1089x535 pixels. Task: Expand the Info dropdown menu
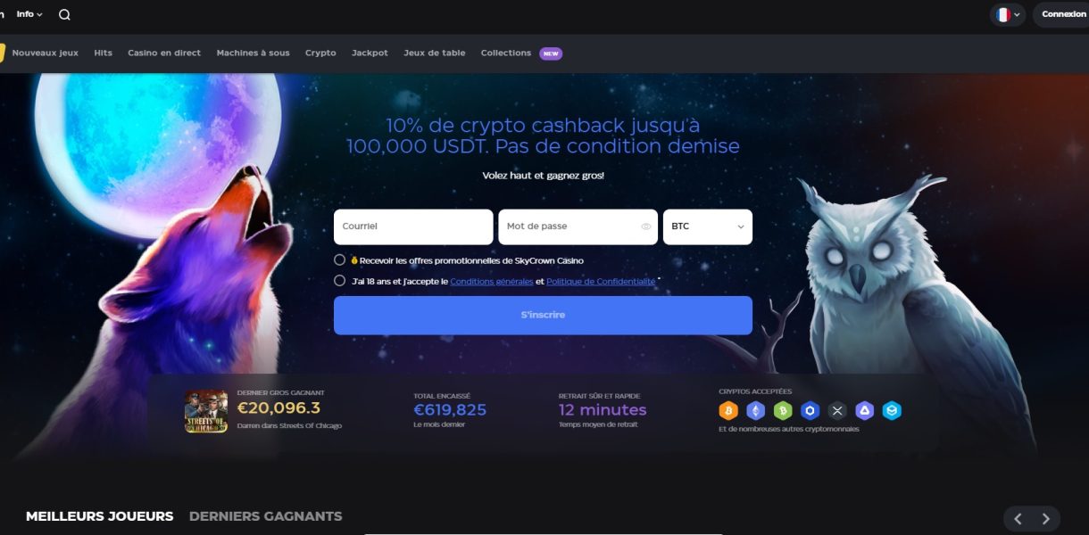click(29, 14)
